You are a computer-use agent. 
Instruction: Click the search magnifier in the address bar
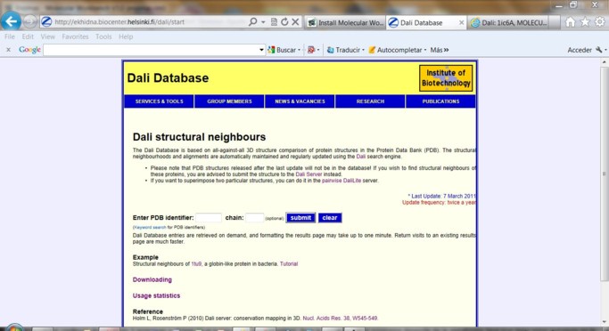253,22
